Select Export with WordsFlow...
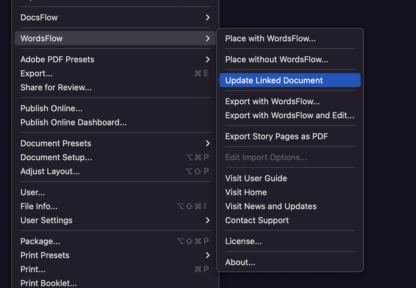 [x=290, y=101]
